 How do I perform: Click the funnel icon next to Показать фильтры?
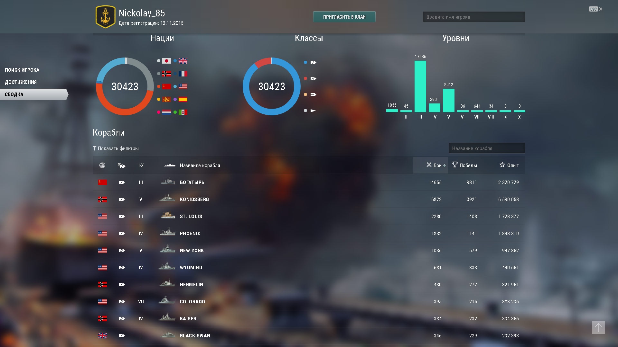(95, 148)
